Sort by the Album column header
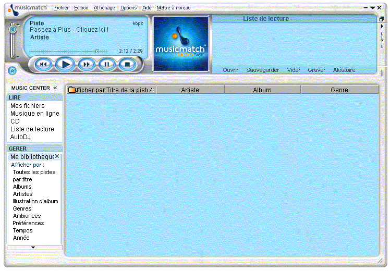 pos(262,90)
